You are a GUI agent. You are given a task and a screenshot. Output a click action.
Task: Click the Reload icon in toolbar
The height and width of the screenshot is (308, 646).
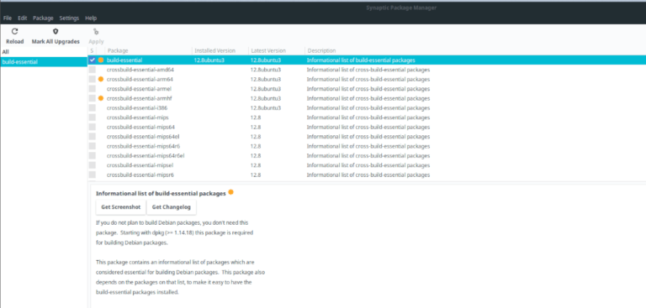[x=15, y=31]
